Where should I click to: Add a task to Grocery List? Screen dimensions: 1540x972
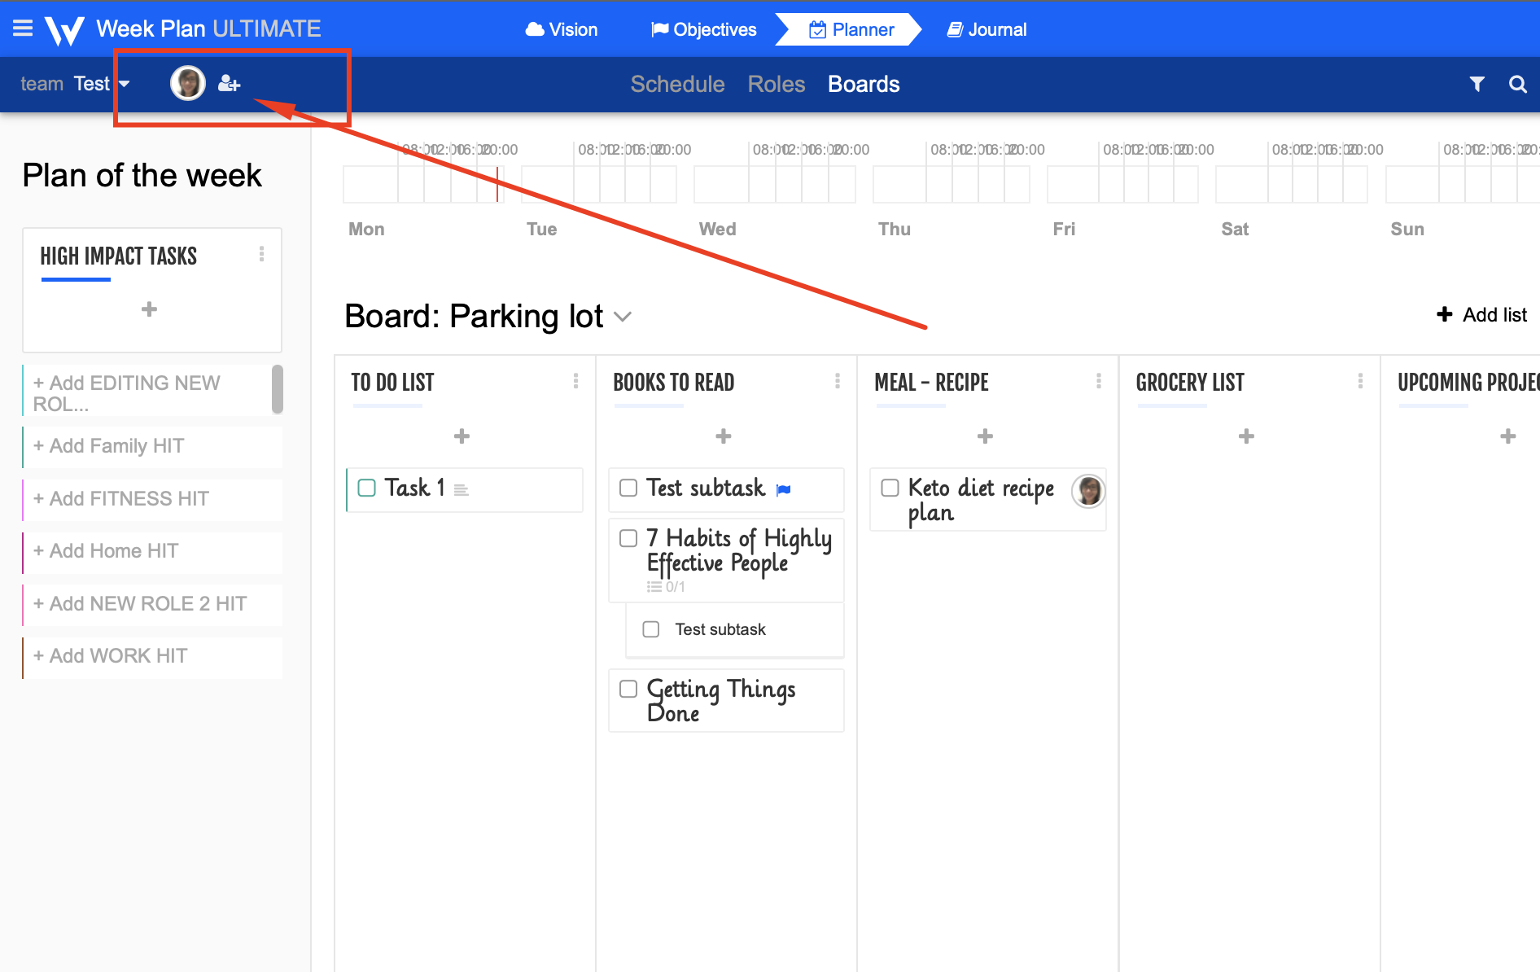click(x=1246, y=436)
